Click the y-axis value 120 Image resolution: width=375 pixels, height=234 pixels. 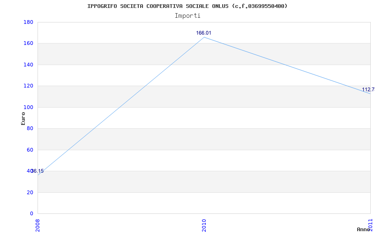point(28,86)
